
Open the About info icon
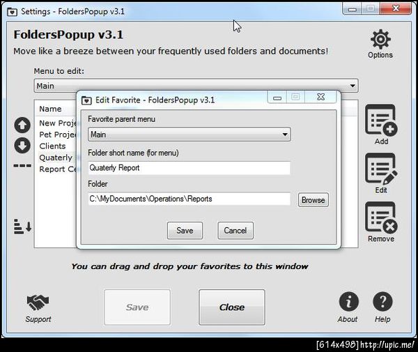point(349,302)
